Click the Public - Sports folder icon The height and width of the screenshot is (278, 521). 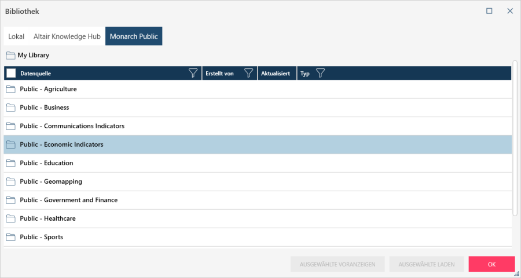point(10,237)
